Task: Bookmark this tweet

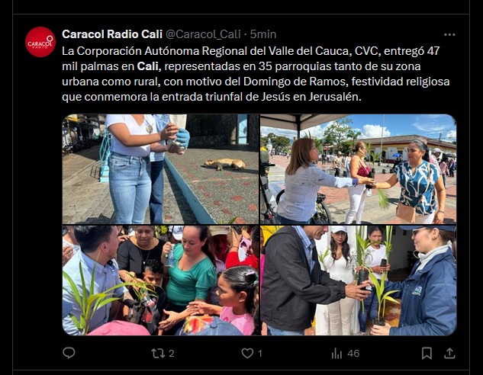Action: coord(427,353)
